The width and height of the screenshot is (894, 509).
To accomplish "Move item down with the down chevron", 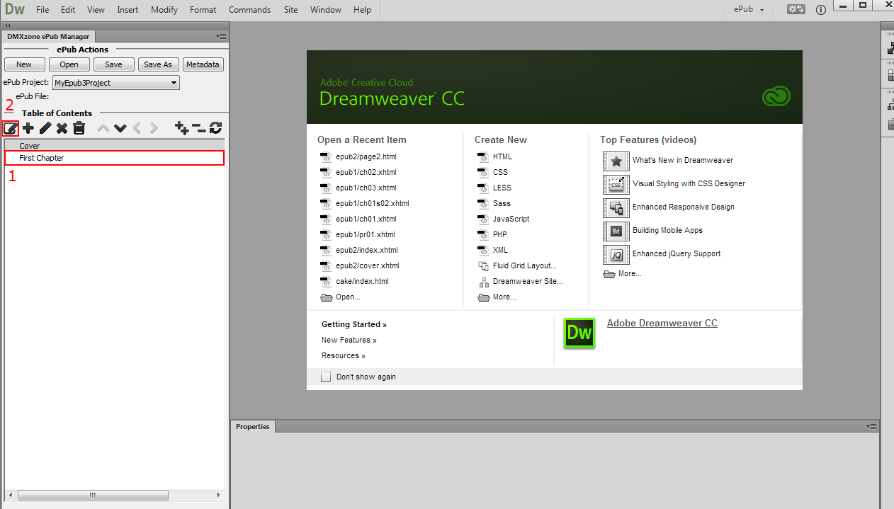I will point(120,128).
